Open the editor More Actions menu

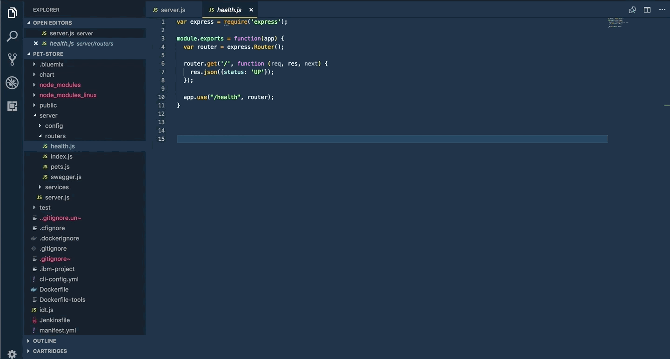click(662, 9)
